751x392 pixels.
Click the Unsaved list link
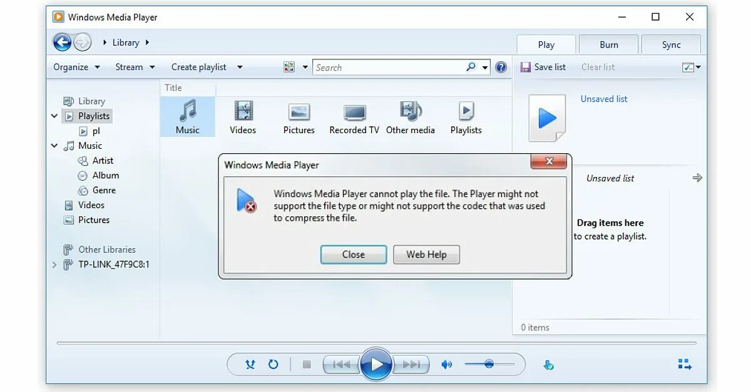click(x=604, y=99)
